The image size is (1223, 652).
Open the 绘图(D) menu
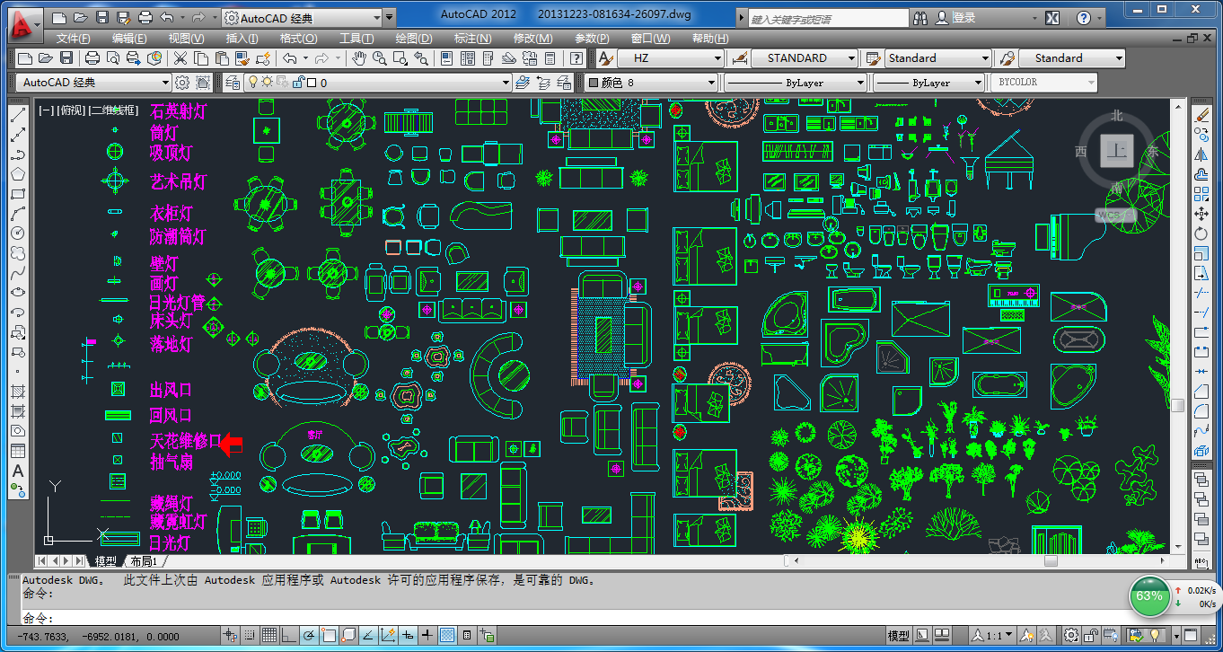tap(414, 39)
